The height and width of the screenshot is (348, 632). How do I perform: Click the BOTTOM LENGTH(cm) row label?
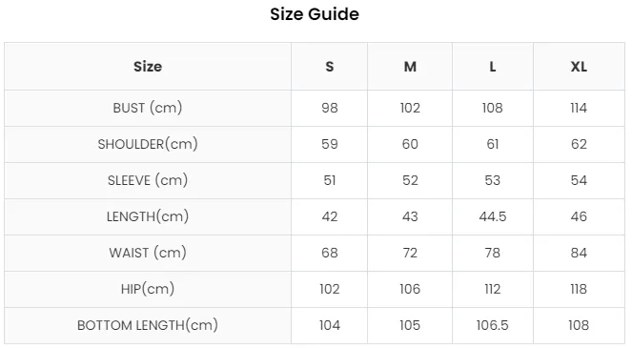pos(148,325)
